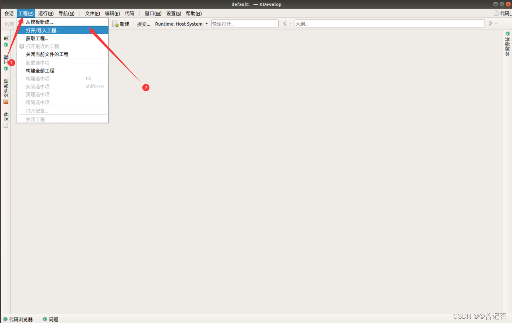The width and height of the screenshot is (512, 323).
Task: Choose 从模板新建... from the menu
Action: click(63, 22)
